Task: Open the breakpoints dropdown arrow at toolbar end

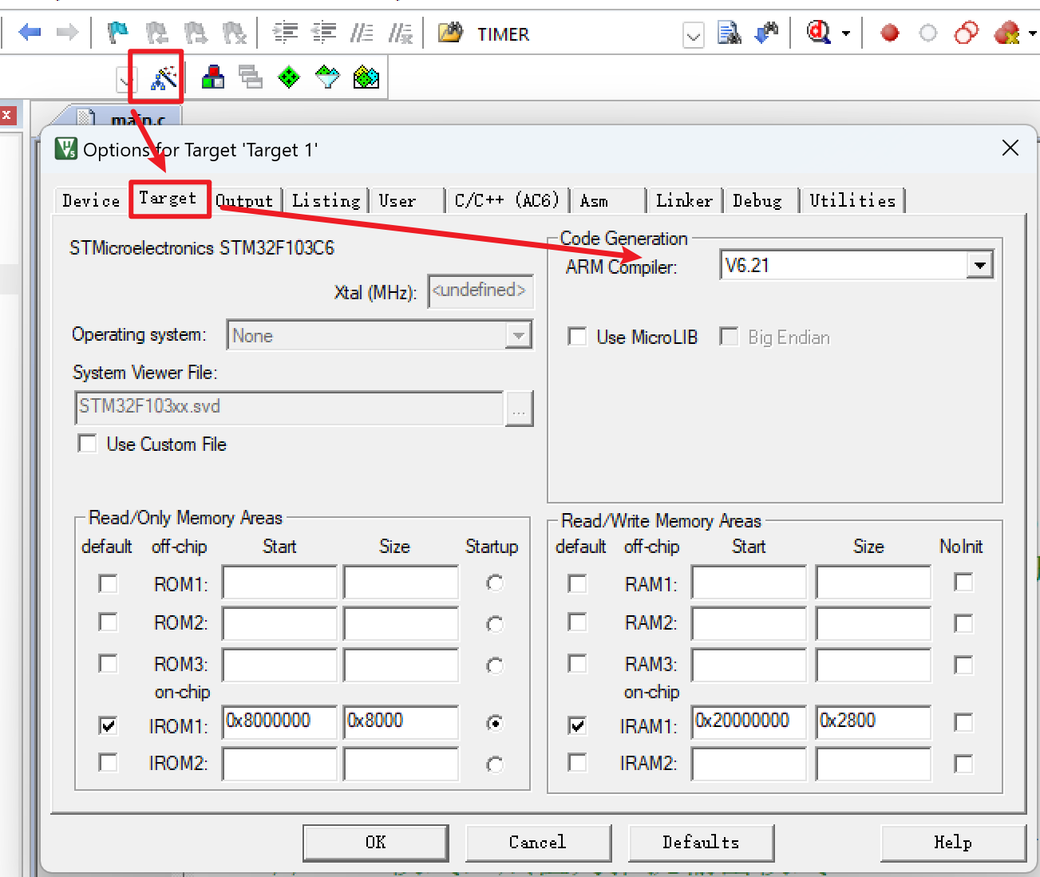Action: click(1033, 34)
